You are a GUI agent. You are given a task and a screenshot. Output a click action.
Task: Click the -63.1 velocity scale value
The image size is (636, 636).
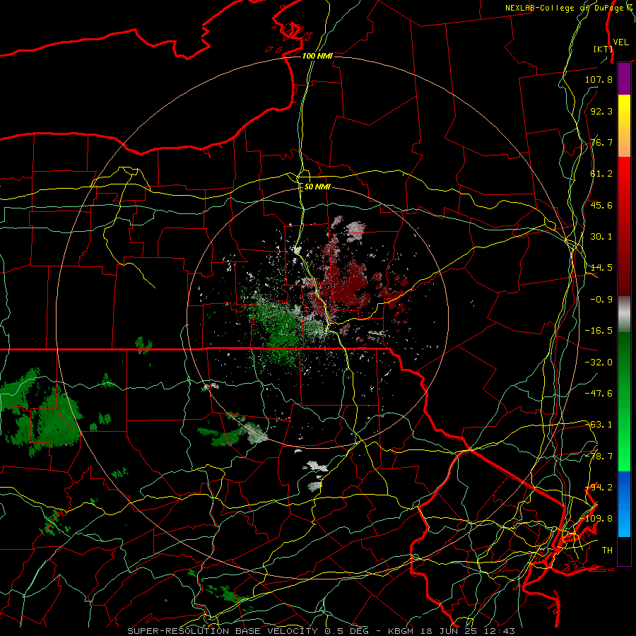tap(599, 425)
